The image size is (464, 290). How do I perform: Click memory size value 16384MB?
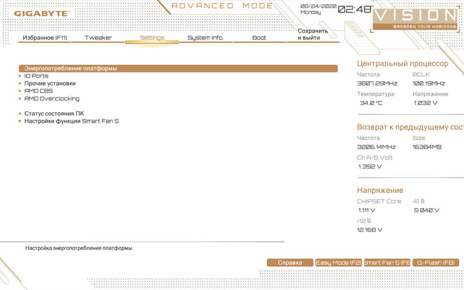tap(427, 147)
